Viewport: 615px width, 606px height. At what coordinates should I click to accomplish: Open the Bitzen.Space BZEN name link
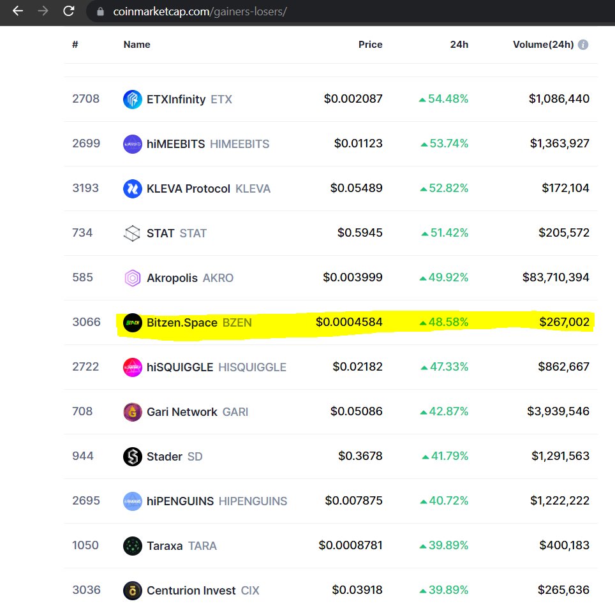click(199, 323)
